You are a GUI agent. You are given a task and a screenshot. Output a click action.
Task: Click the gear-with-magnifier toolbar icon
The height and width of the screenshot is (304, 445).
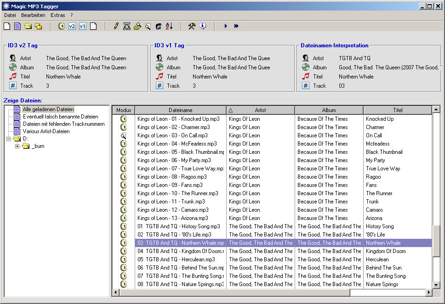click(x=137, y=26)
